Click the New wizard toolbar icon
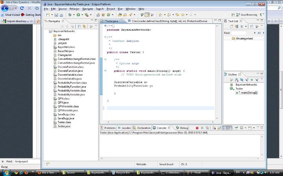283x176 pixels. 48,15
